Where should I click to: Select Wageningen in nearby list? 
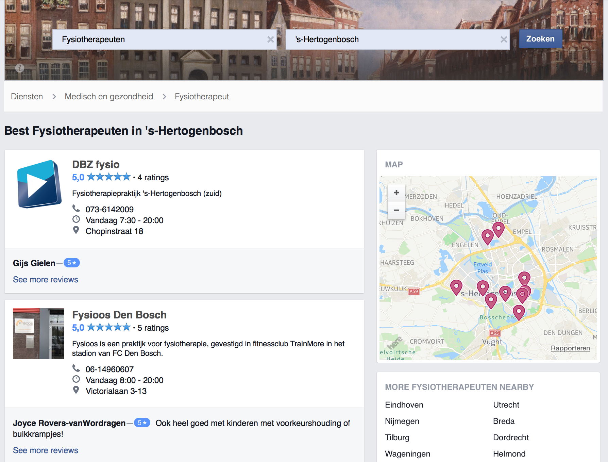point(407,454)
